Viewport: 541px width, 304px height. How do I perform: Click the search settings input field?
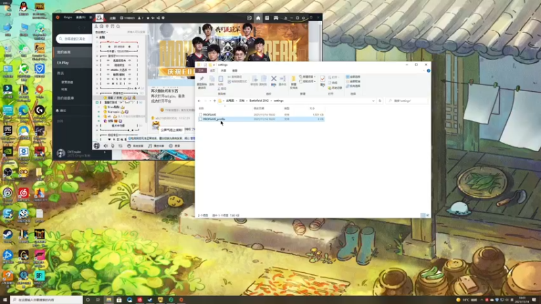coord(407,101)
